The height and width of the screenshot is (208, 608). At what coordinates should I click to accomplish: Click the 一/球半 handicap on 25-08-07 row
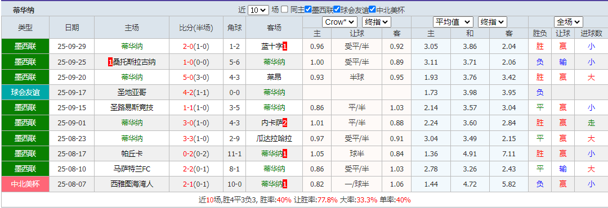[x=357, y=184]
